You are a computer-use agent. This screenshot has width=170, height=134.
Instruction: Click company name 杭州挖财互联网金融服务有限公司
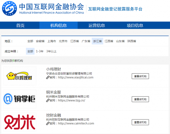click(x=68, y=119)
